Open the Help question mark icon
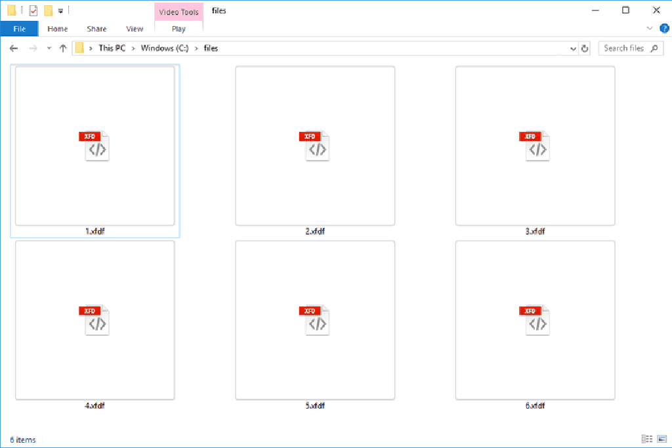The height and width of the screenshot is (448, 672). pyautogui.click(x=664, y=29)
